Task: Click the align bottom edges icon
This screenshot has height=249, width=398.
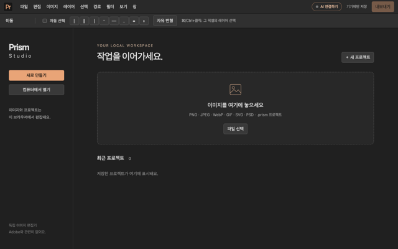Action: (124, 21)
